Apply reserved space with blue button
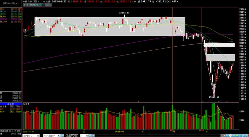 tap(91, 136)
